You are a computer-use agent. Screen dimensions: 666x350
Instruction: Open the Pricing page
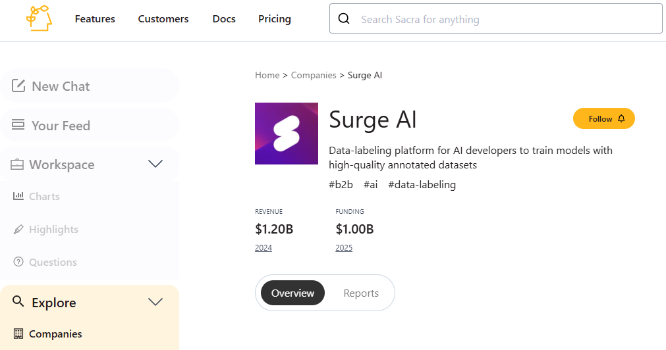[275, 19]
